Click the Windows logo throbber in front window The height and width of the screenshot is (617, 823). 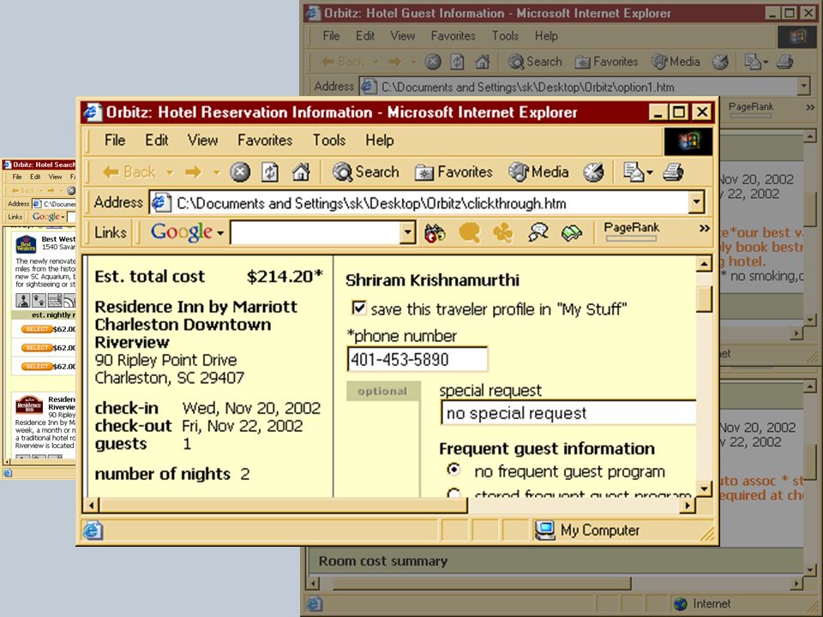(688, 141)
